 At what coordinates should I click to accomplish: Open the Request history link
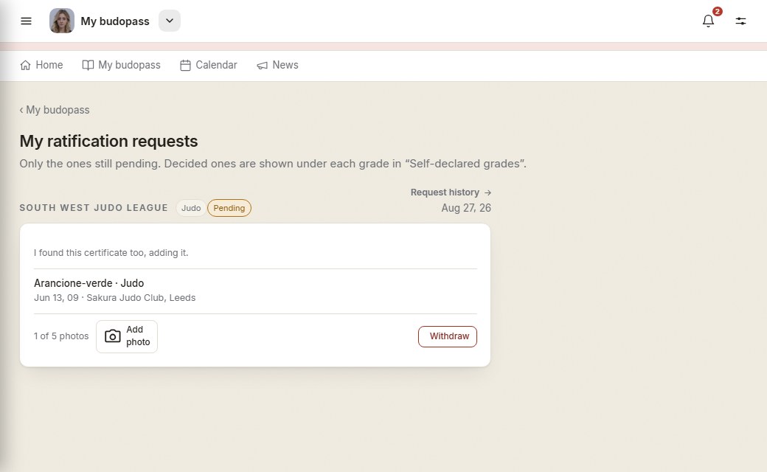[451, 192]
